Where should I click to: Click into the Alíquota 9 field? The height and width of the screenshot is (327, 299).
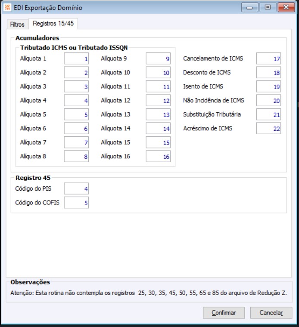(x=158, y=59)
